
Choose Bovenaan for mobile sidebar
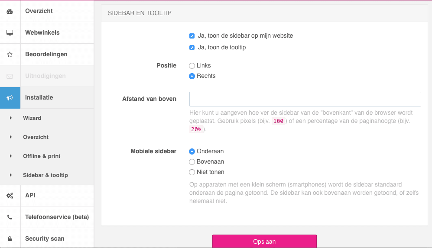192,162
